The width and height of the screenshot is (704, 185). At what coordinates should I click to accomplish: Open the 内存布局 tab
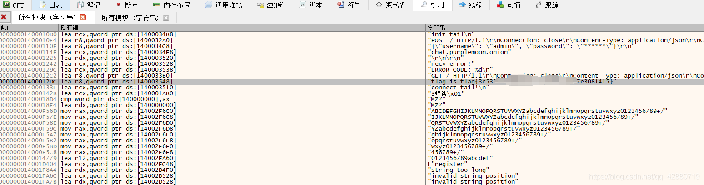[172, 5]
